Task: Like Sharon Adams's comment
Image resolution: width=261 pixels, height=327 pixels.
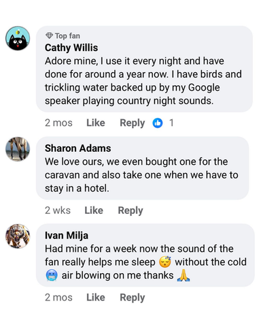Action: [94, 211]
